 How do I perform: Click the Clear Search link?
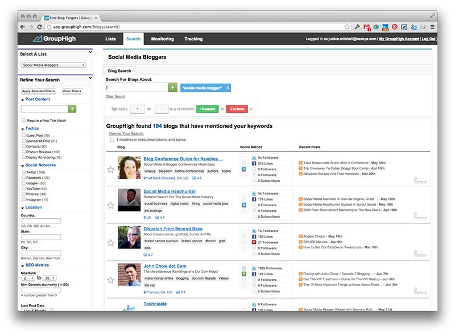115,96
